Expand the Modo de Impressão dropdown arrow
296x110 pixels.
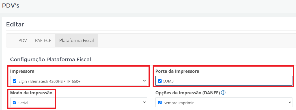144,102
